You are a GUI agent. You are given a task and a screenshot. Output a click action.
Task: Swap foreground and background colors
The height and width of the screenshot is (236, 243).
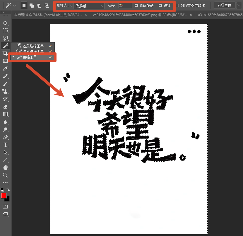tap(8, 189)
